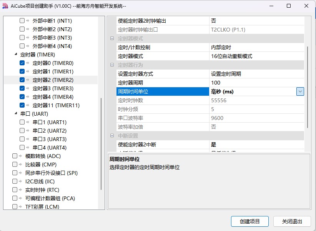Click the 定时器模式 value 16位自动重载模式

pos(256,56)
